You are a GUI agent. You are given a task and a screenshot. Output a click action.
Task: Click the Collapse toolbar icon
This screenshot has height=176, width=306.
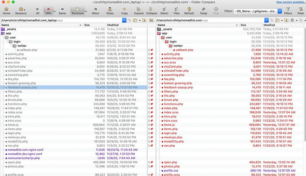(x=151, y=11)
